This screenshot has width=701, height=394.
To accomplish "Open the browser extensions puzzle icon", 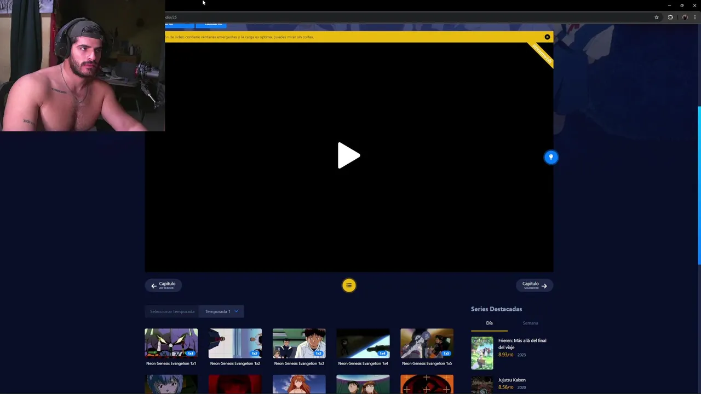I will point(670,17).
